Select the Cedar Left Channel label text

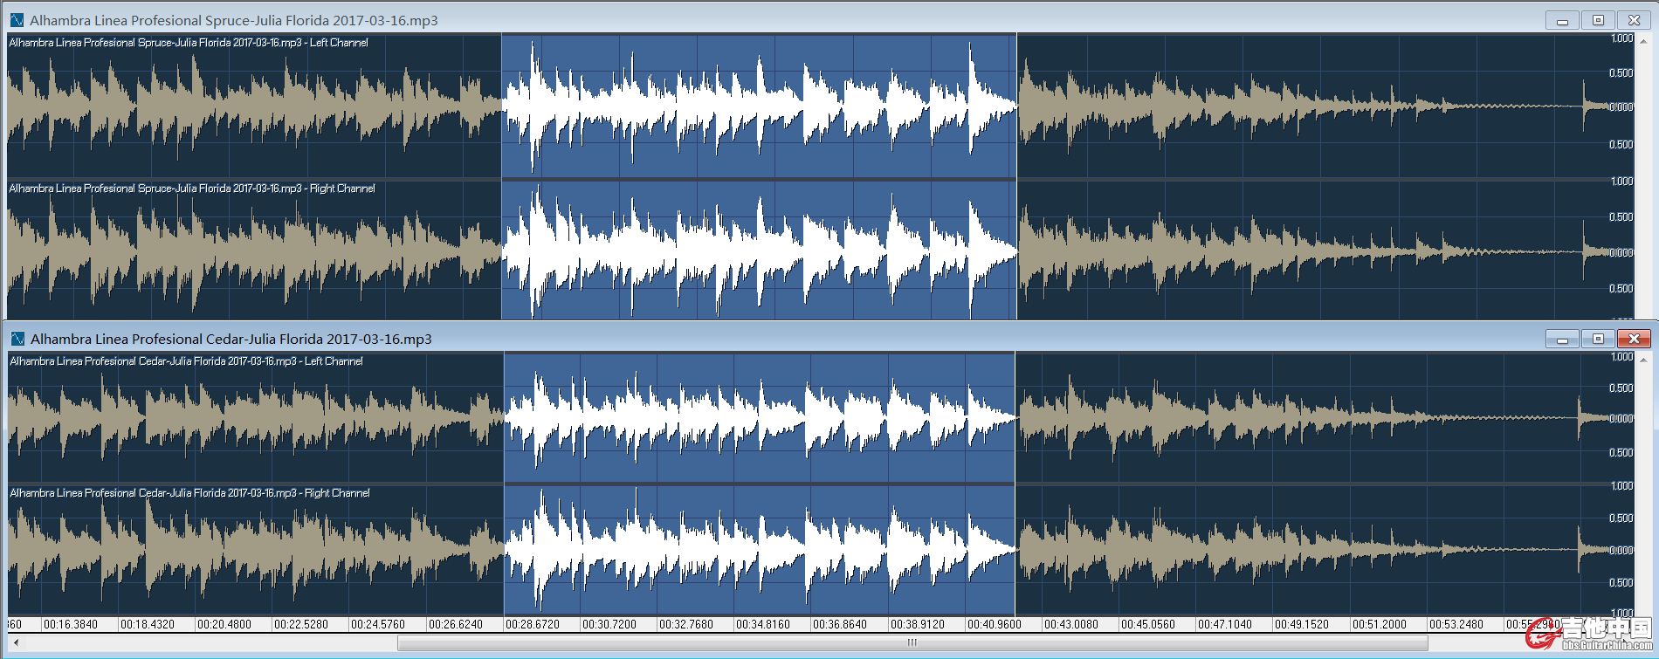click(187, 361)
